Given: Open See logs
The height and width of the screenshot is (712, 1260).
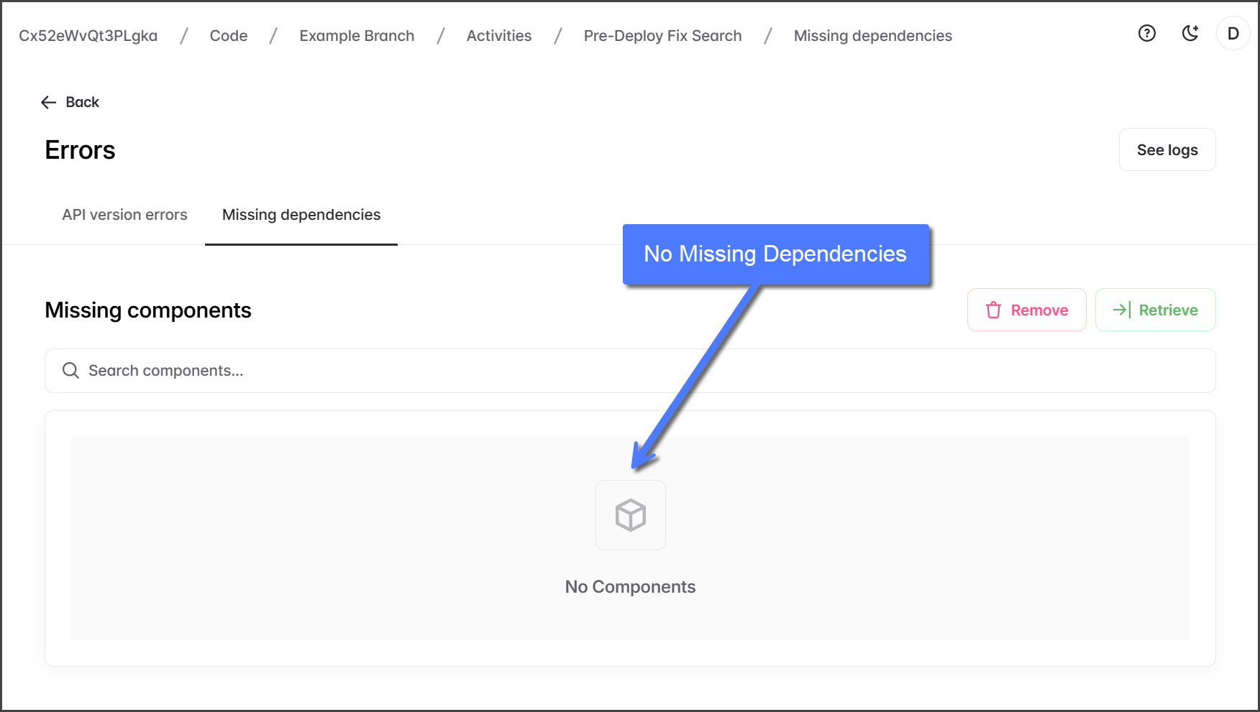Looking at the screenshot, I should click(1167, 150).
